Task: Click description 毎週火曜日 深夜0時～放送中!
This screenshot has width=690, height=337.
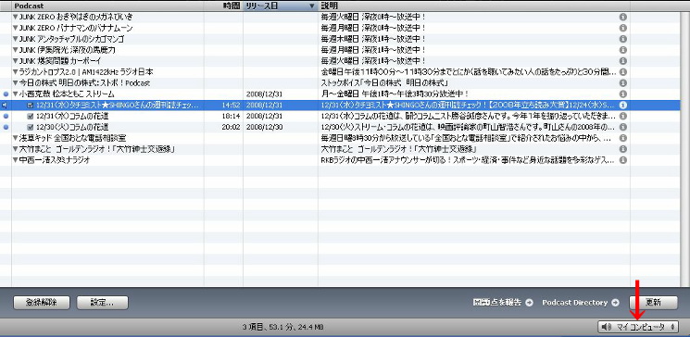Action: tap(373, 18)
